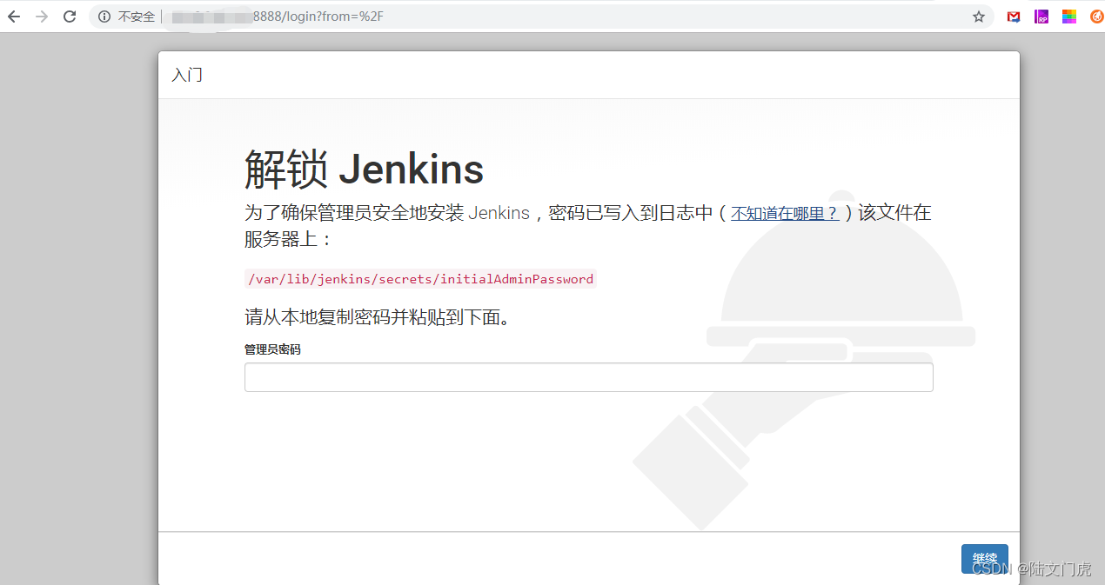
Task: Click the 继续 button
Action: point(985,559)
